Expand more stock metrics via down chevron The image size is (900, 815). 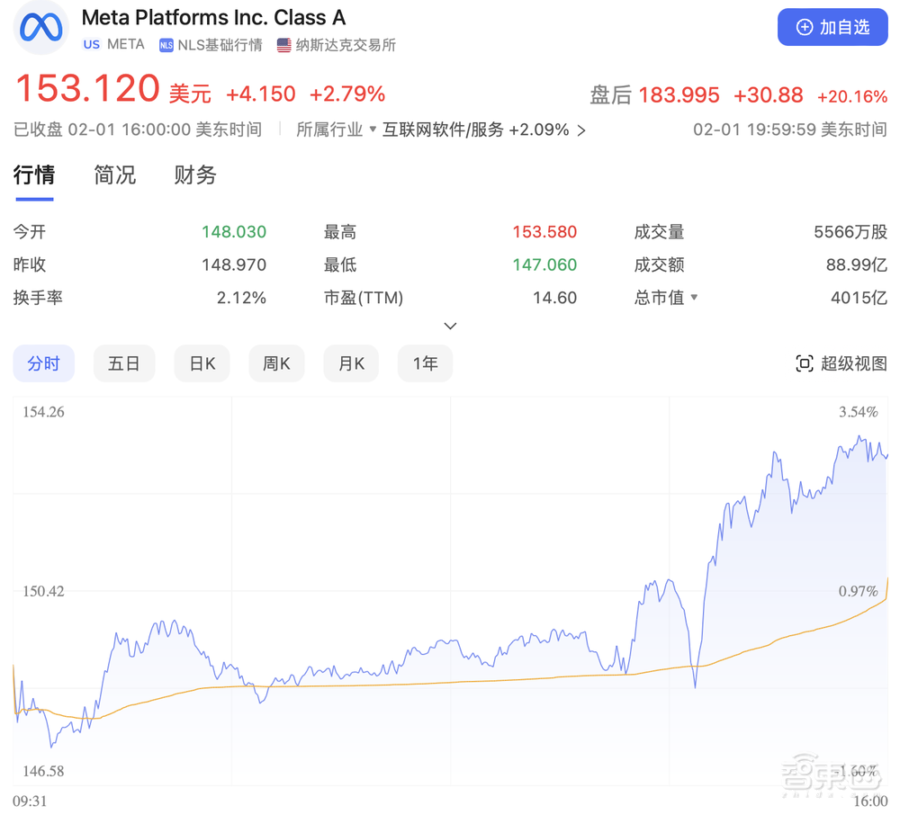tap(450, 326)
